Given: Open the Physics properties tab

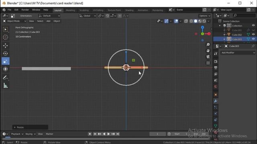Looking at the screenshot, I should tap(216, 114).
